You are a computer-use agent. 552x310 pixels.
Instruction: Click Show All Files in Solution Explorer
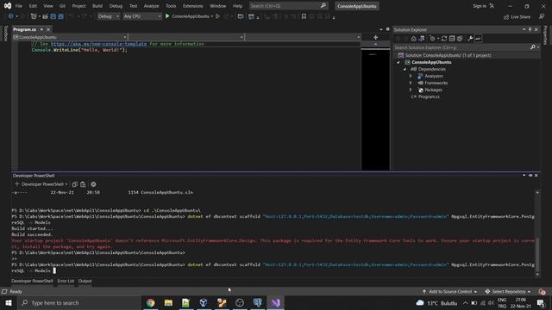pos(460,39)
